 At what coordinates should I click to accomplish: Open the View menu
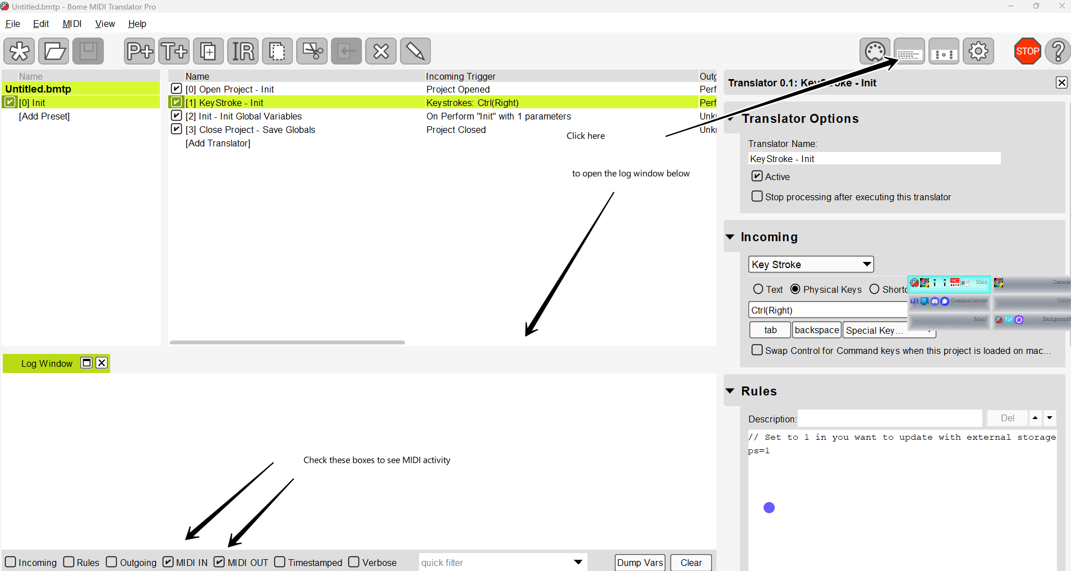point(105,24)
